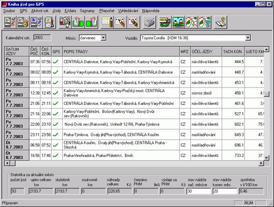Image resolution: width=274 pixels, height=207 pixels.
Task: Click the červenec month combo box text
Action: pyautogui.click(x=88, y=38)
